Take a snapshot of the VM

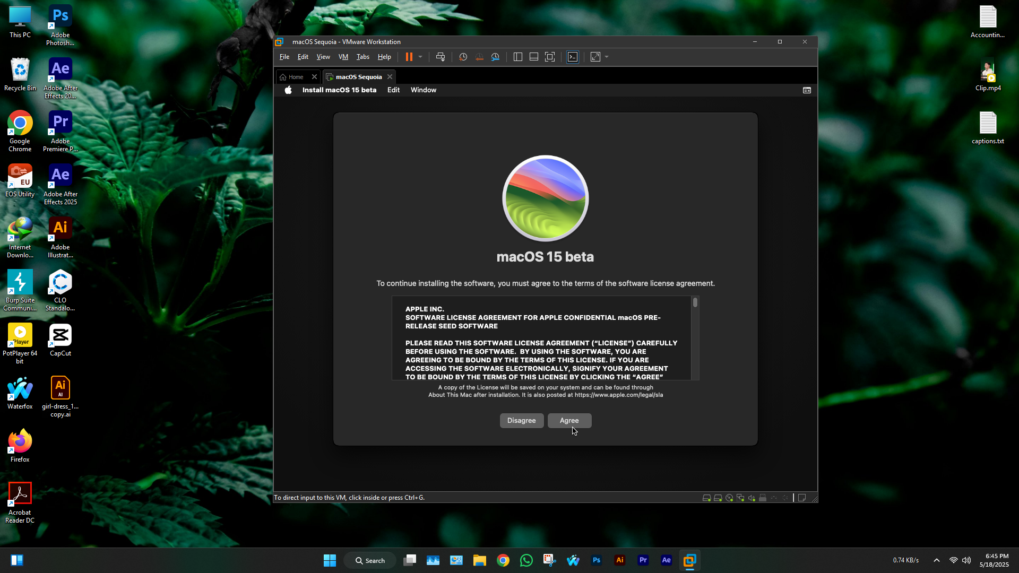(x=463, y=57)
